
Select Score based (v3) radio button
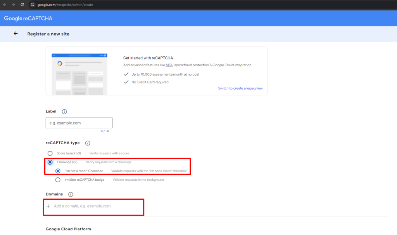coord(50,154)
